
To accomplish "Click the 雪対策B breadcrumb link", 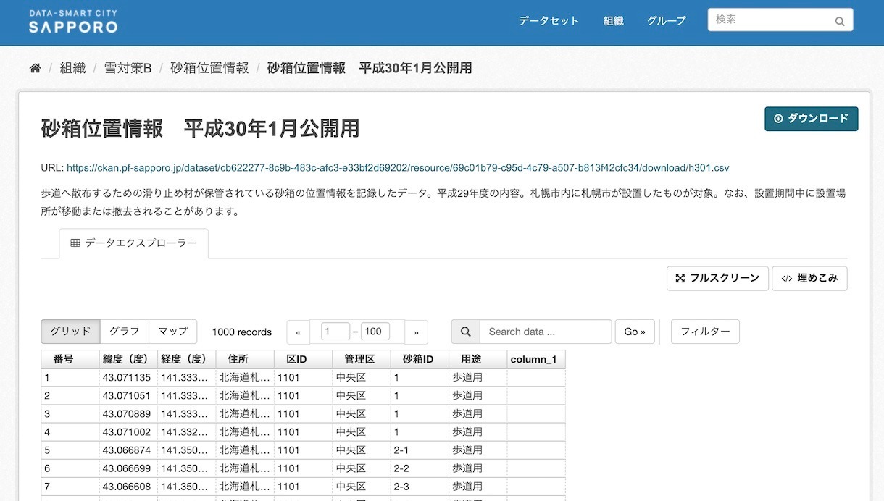I will [128, 68].
